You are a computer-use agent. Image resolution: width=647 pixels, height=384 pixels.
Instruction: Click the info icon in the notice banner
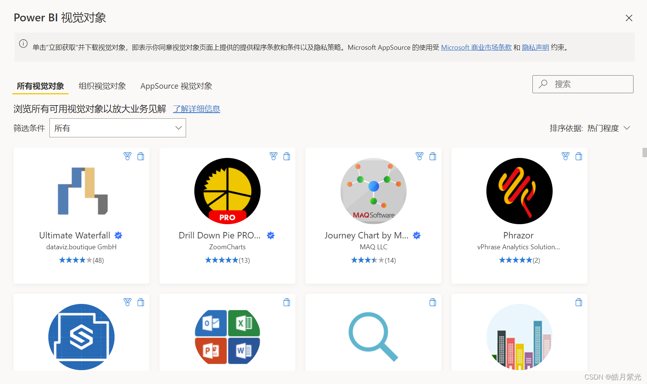coord(23,44)
